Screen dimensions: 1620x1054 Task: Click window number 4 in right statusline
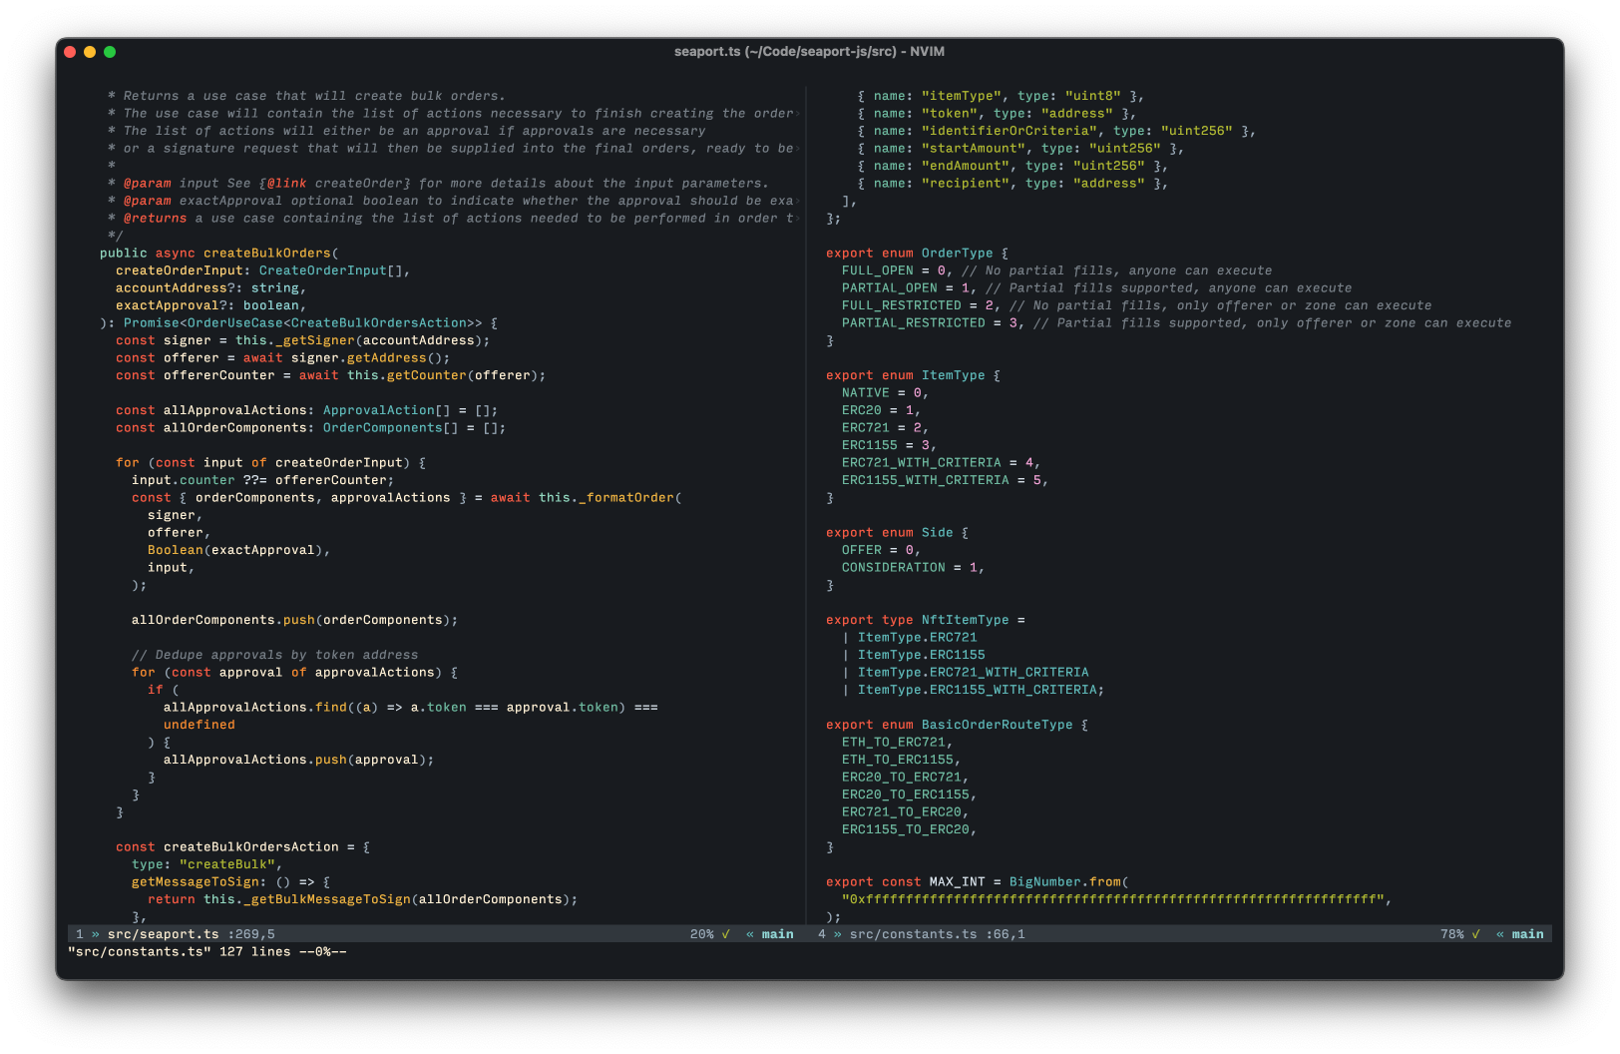click(x=822, y=934)
